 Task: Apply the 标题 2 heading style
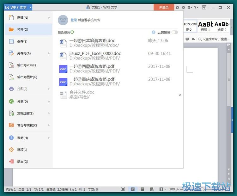(x=222, y=26)
